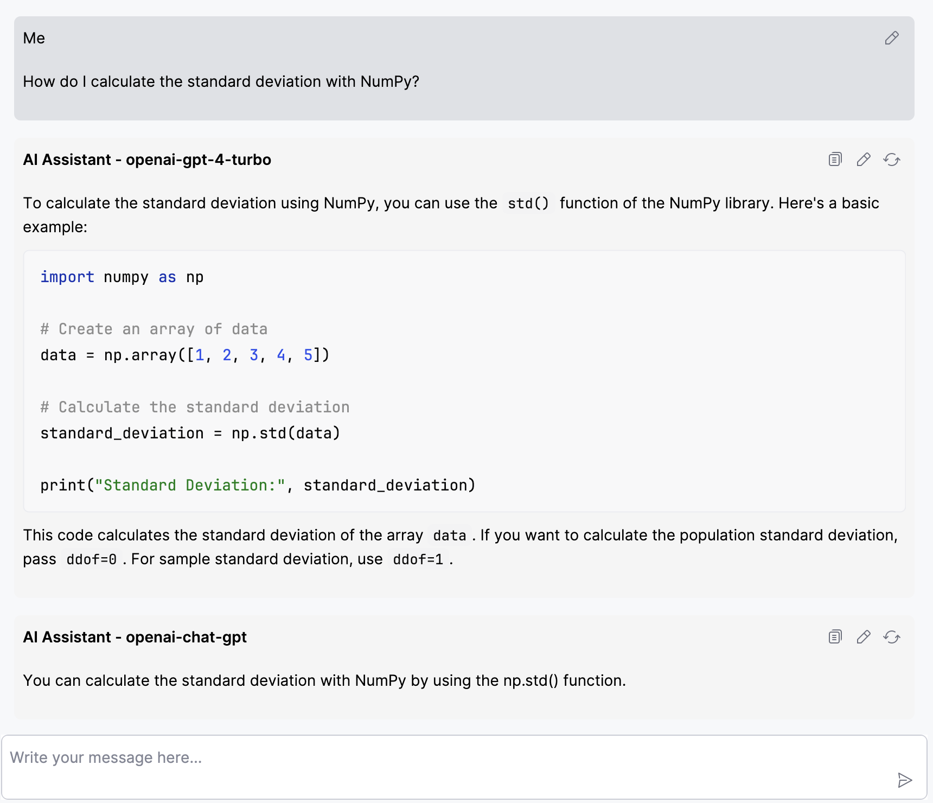The width and height of the screenshot is (933, 803).
Task: Click the "AI Assistant - openai-chat-gpt" header
Action: point(135,637)
